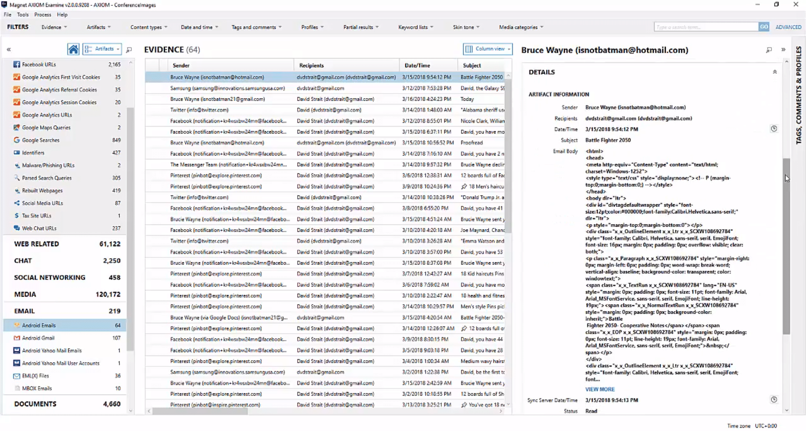Open the Evidence filter dropdown
Image resolution: width=806 pixels, height=431 pixels.
pos(54,27)
